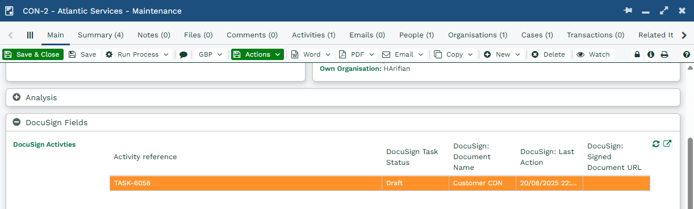Switch to the Summary (4) tab
The width and height of the screenshot is (694, 209).
pos(101,35)
